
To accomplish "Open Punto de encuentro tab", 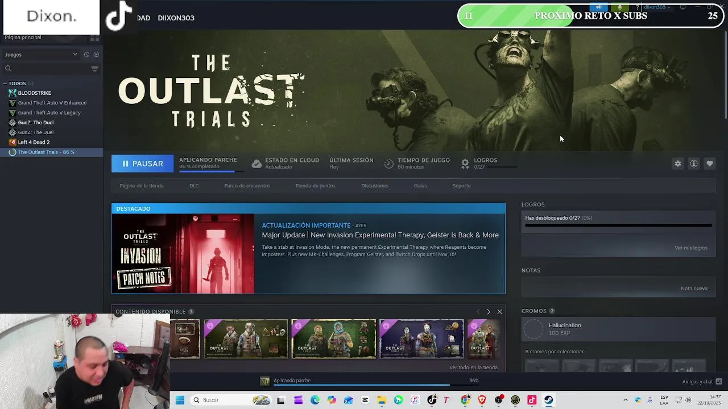I will pyautogui.click(x=247, y=186).
